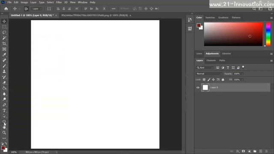Toggle type layers filter
Image resolution: width=274 pixels, height=154 pixels.
pos(228,68)
